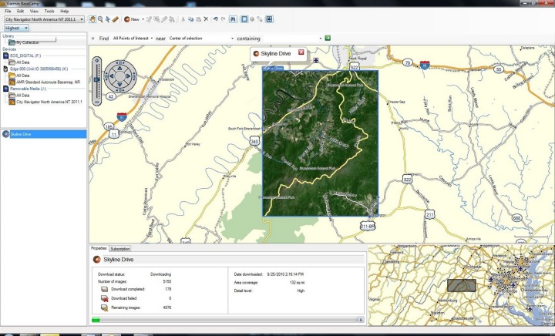Click the containing search text field

click(289, 38)
